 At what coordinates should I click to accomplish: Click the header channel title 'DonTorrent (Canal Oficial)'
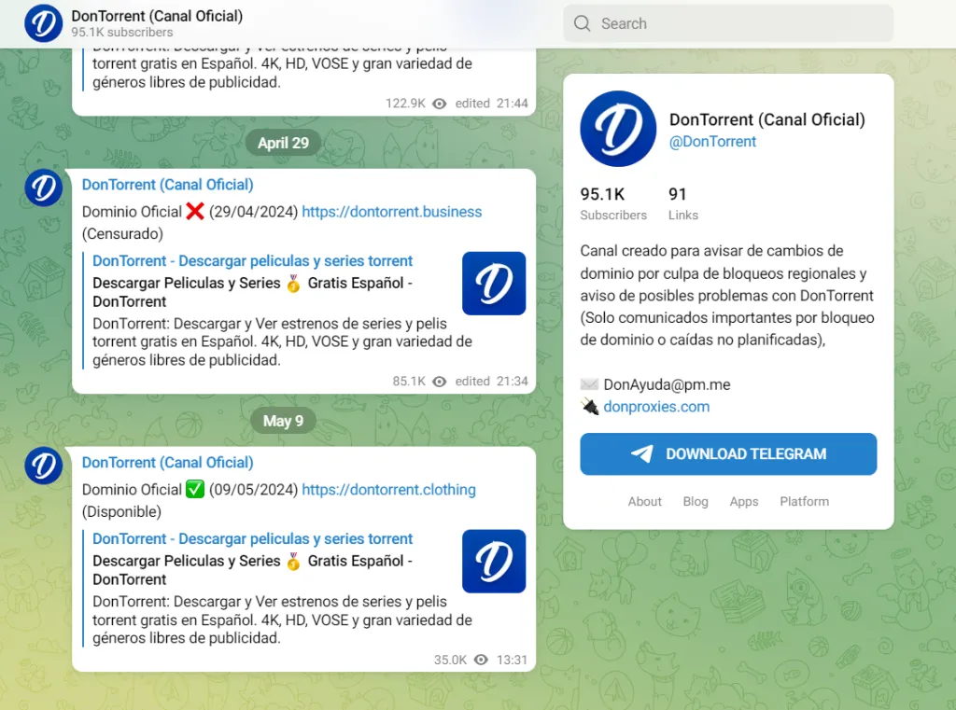pyautogui.click(x=157, y=17)
